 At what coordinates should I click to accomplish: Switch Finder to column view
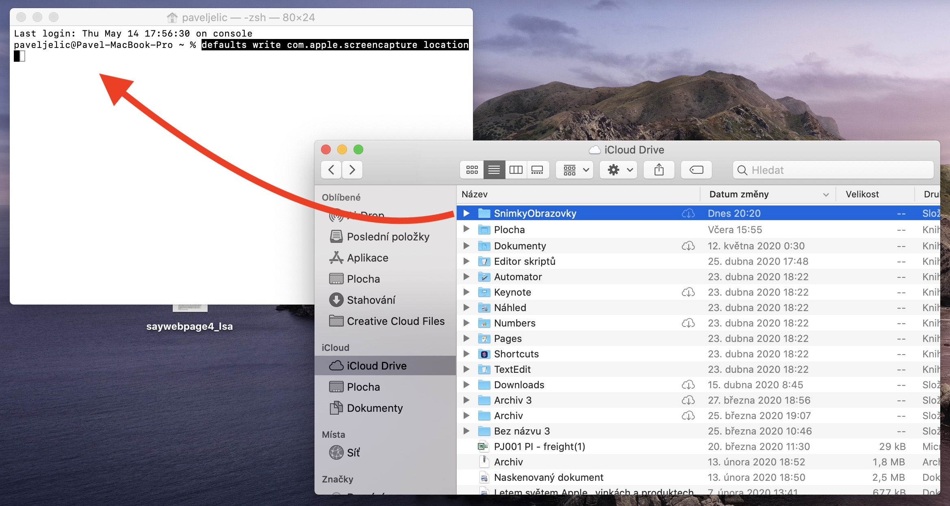[x=516, y=170]
